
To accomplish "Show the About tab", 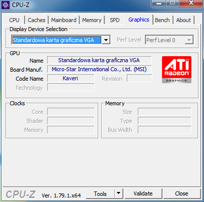I will [x=183, y=20].
